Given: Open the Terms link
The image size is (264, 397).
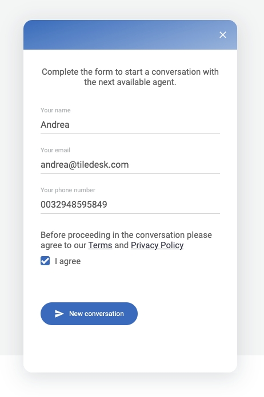Looking at the screenshot, I should [x=100, y=245].
